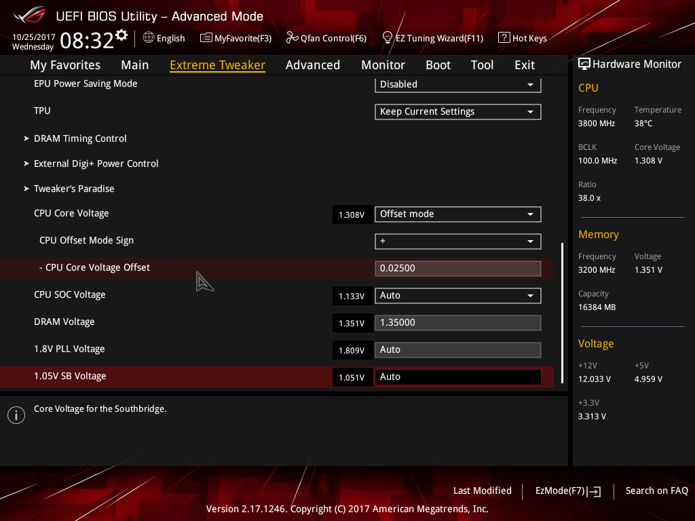Viewport: 695px width, 521px height.
Task: Switch to My Favorites tab
Action: point(65,65)
